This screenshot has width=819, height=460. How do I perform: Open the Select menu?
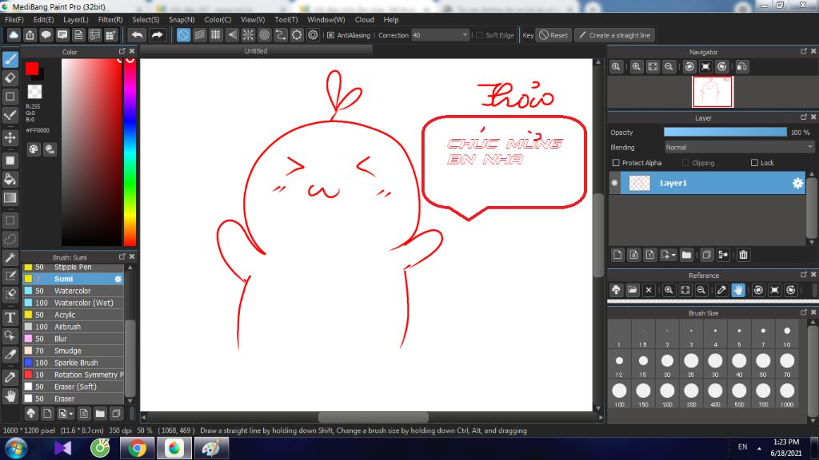click(146, 19)
